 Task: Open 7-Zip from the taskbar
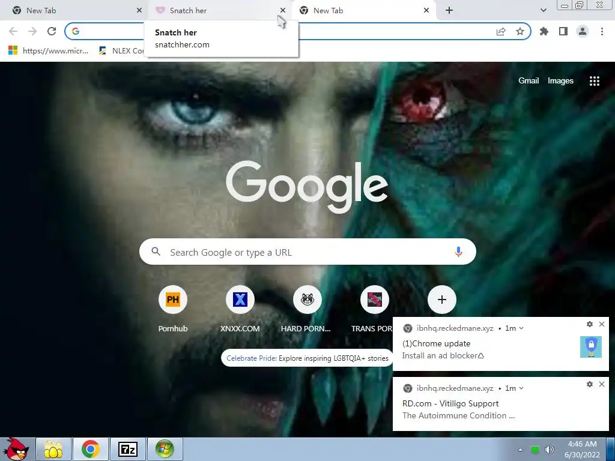[x=128, y=449]
